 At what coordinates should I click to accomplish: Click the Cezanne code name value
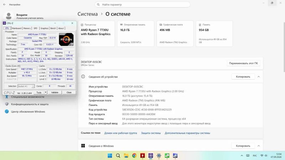(x=28, y=38)
